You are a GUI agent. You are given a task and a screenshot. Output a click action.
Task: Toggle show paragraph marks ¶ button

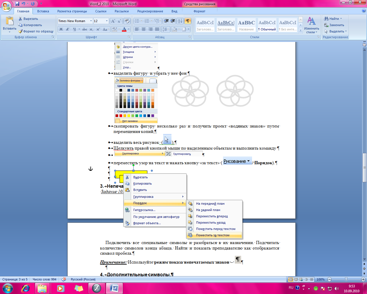click(188, 21)
